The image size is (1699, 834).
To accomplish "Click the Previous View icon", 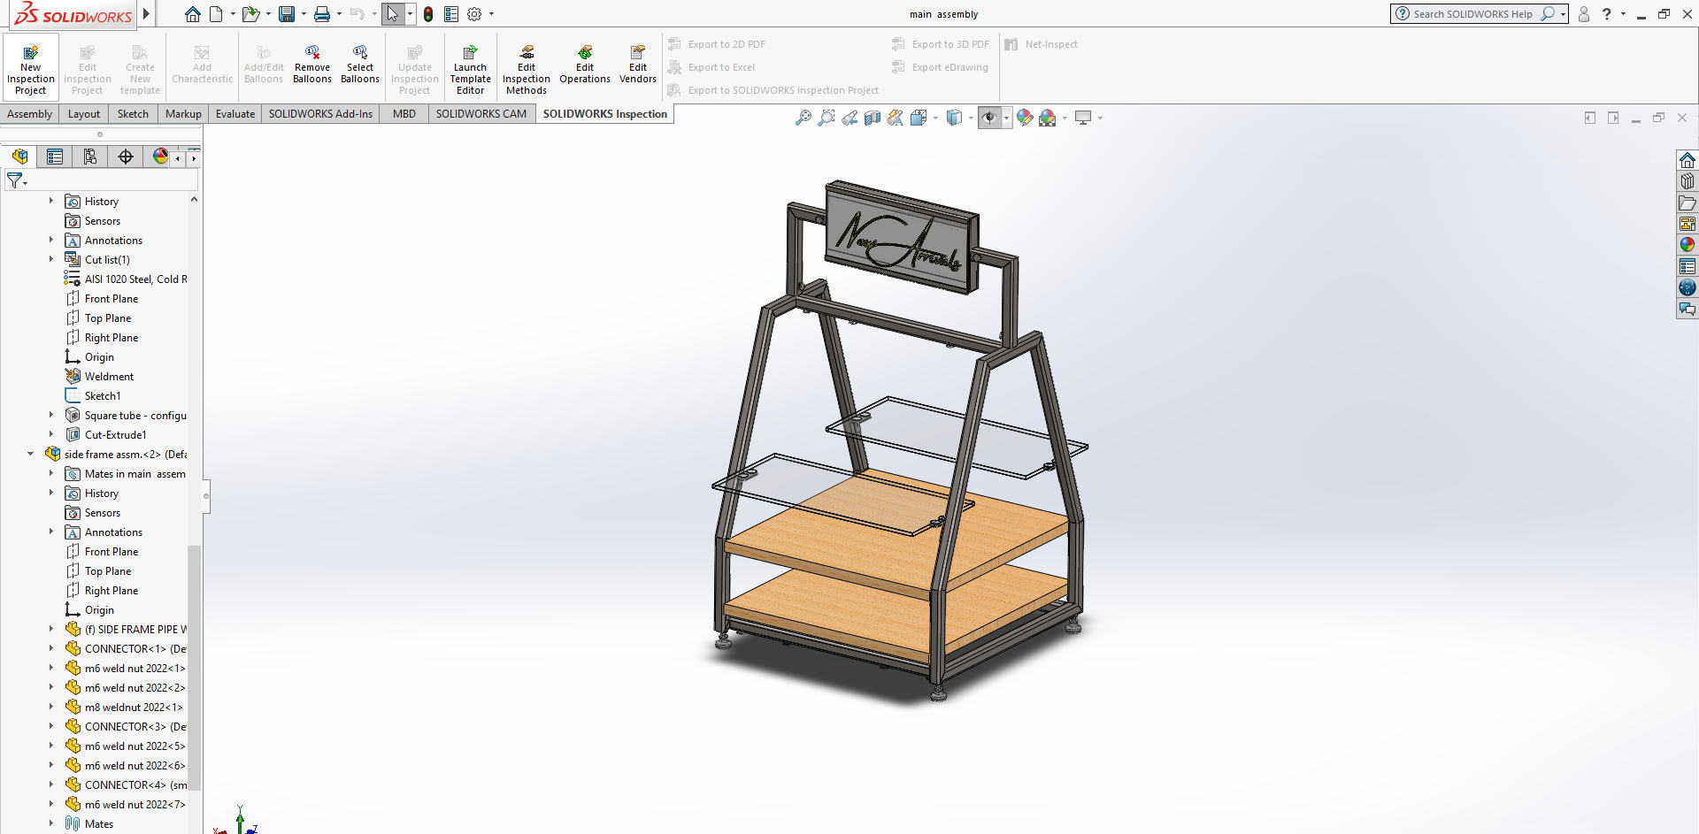I will [849, 118].
